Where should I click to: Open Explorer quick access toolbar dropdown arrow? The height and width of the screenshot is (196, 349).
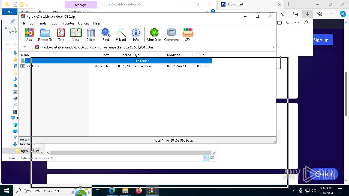tap(26, 4)
